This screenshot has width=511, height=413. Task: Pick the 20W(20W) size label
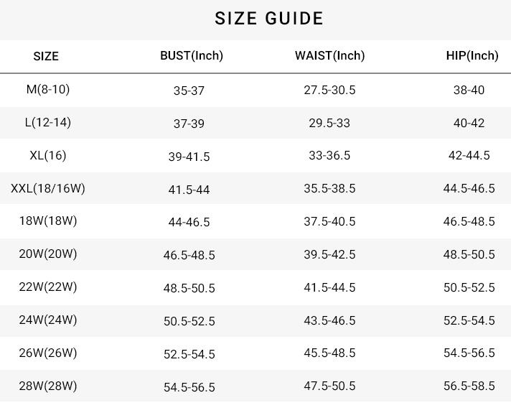(48, 254)
